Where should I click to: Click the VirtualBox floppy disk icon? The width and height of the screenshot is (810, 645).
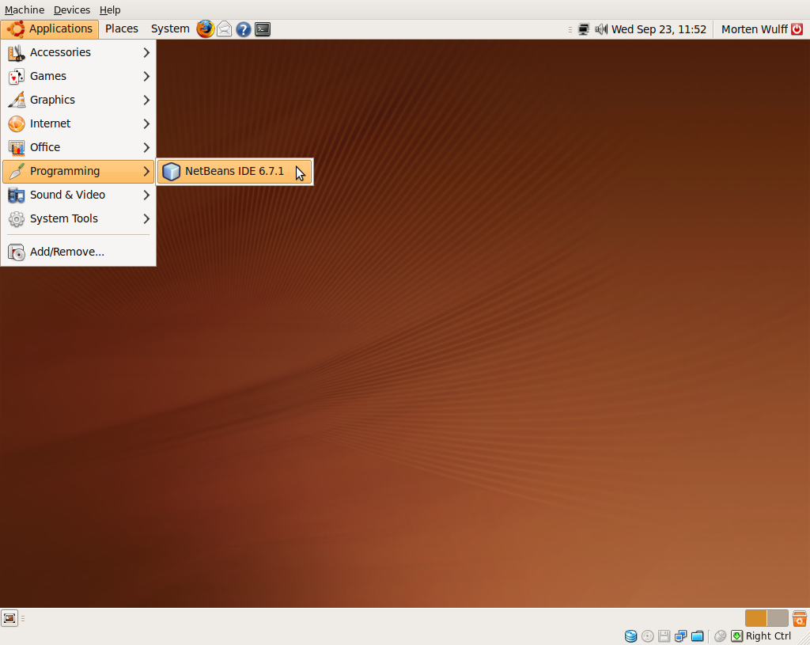pyautogui.click(x=664, y=636)
